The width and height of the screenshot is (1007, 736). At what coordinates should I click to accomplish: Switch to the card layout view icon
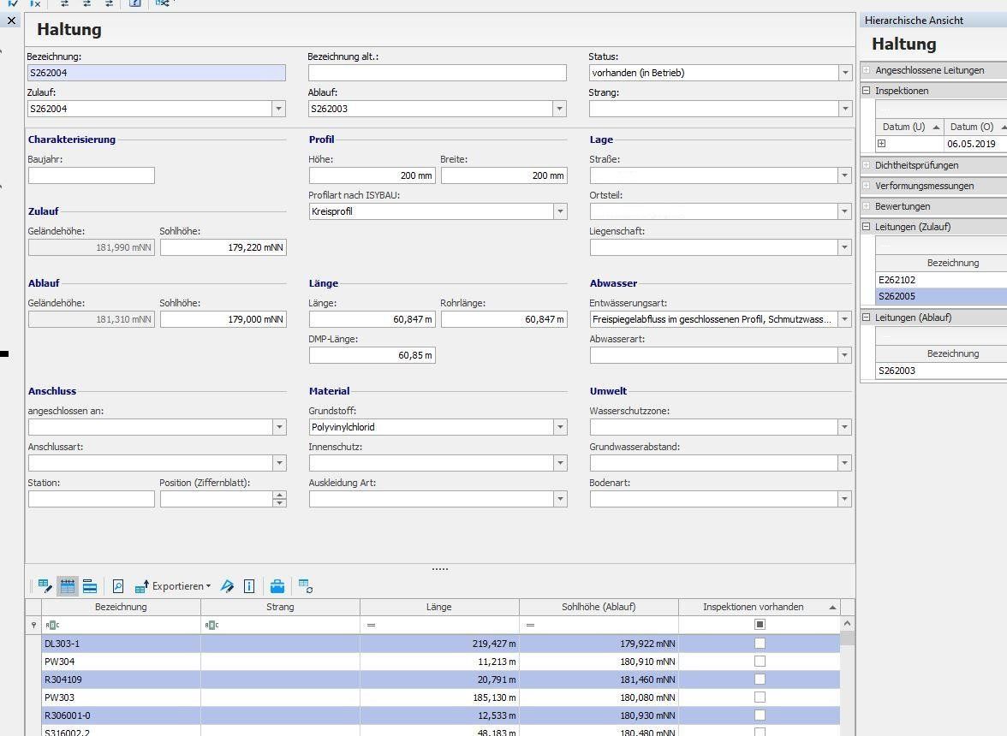point(89,586)
